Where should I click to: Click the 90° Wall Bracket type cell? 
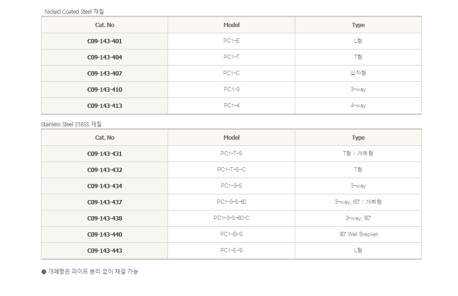[x=358, y=234]
